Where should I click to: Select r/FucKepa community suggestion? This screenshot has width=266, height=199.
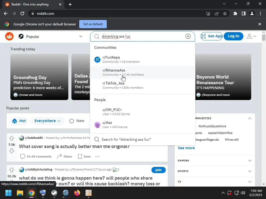tap(143, 59)
